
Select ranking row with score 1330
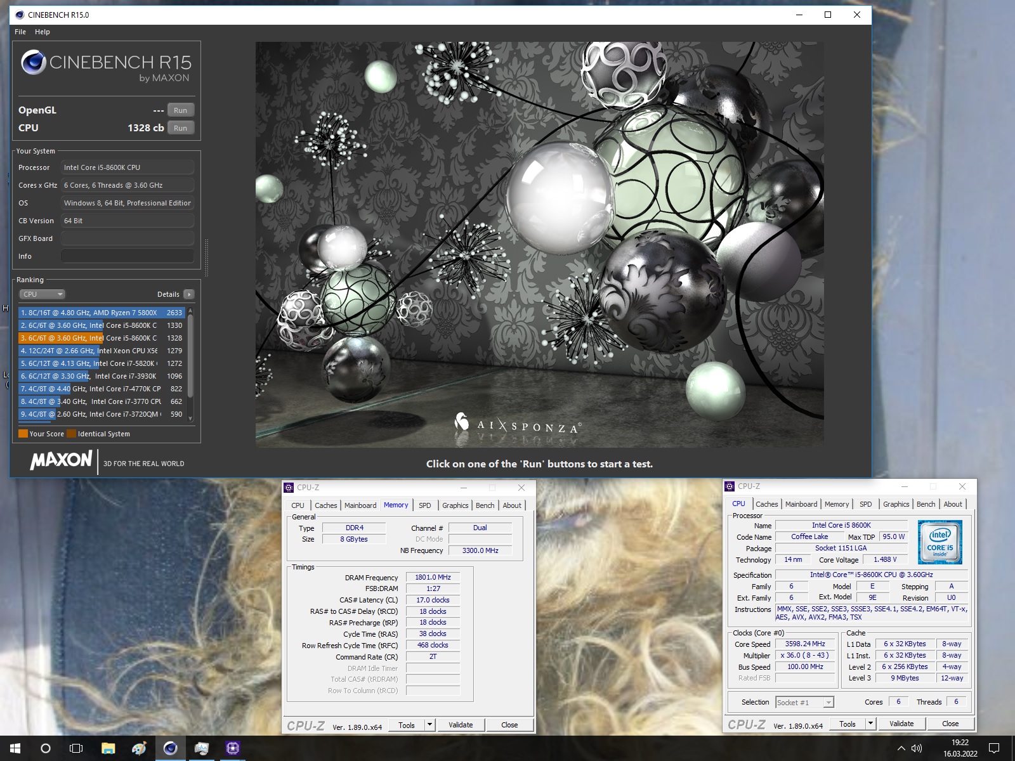point(101,325)
